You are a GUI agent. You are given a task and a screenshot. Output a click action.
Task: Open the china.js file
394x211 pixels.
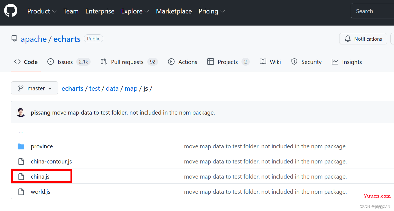pos(40,177)
